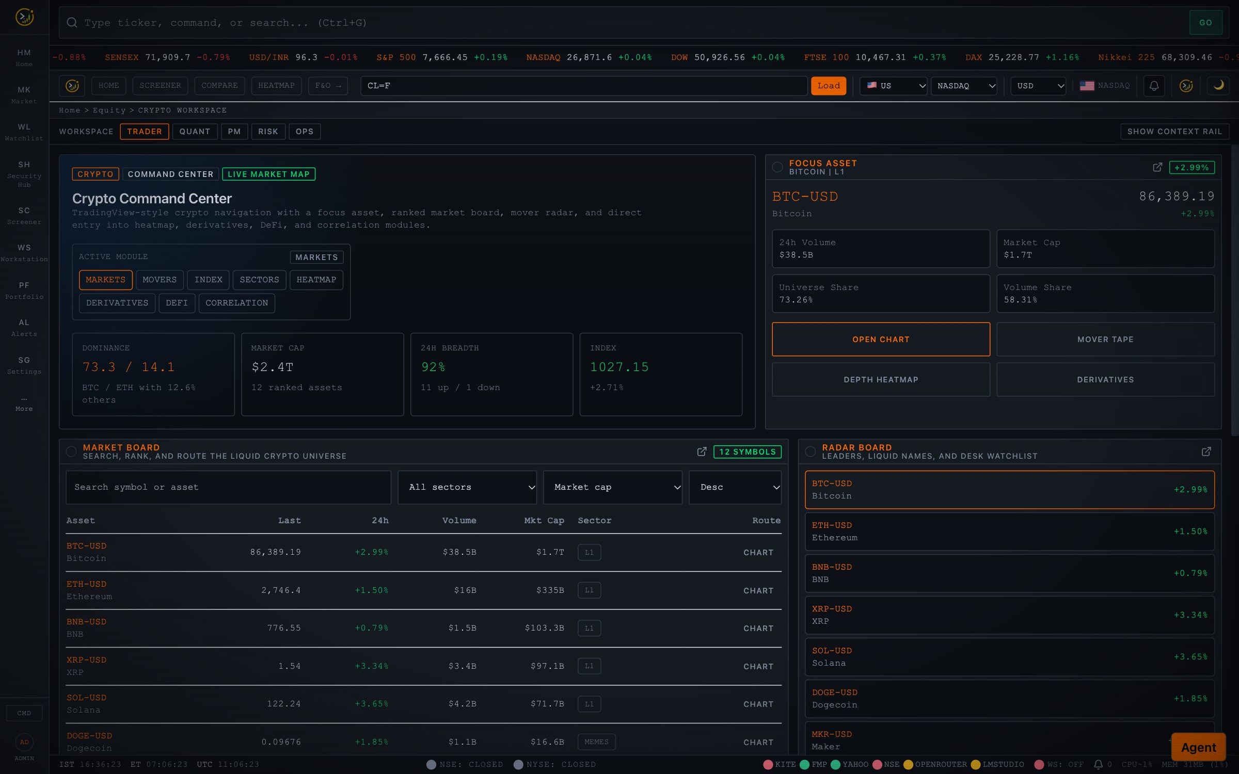Click CHART link in the ETH-USD row
The height and width of the screenshot is (774, 1239).
(x=758, y=590)
